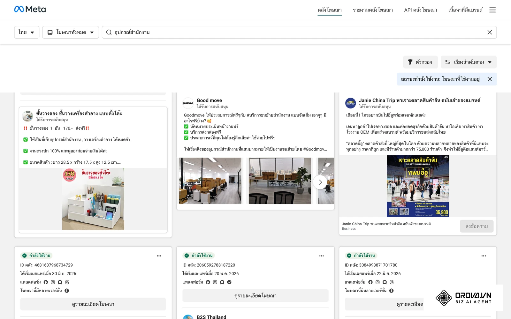This screenshot has width=511, height=319.
Task: Click Facebook platform icon on ad 4681637968734729
Action: click(46, 282)
